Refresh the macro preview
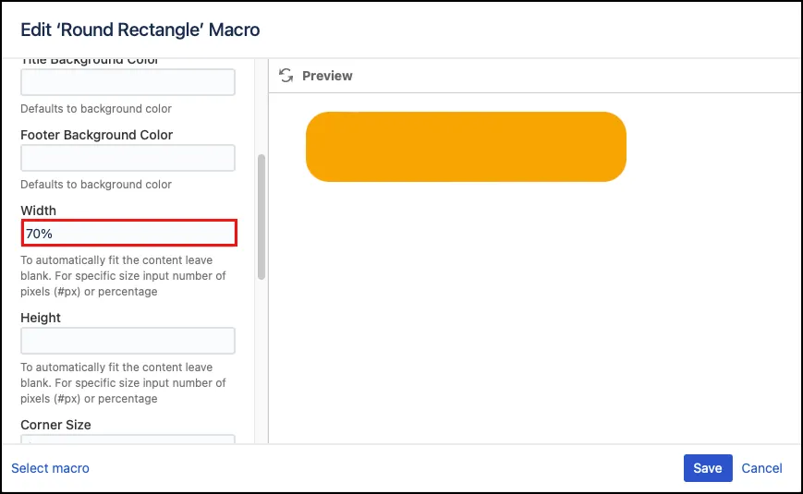 pyautogui.click(x=286, y=76)
